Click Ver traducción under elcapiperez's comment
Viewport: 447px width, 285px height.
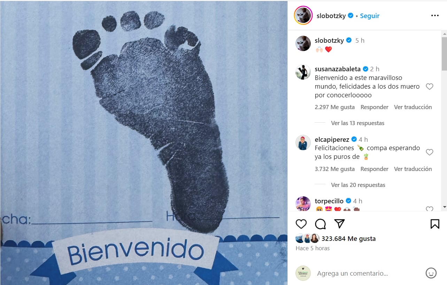413,169
